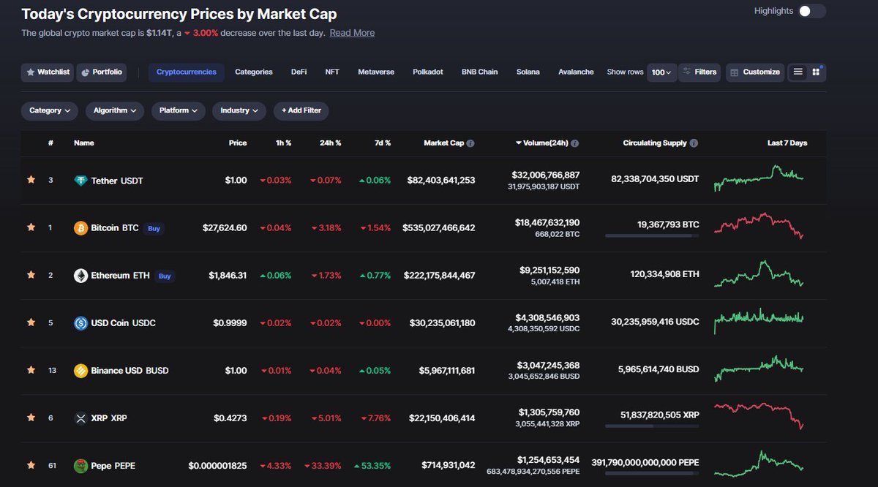Open the DeFi tab
878x487 pixels.
tap(299, 72)
